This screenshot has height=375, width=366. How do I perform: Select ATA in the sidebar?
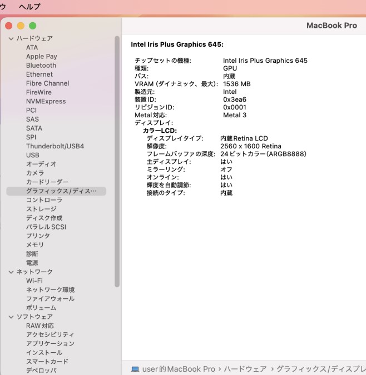32,47
